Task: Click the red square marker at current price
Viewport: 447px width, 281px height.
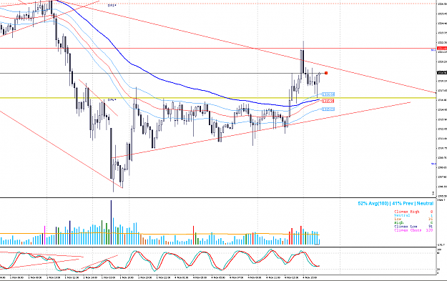Action: tap(326, 73)
